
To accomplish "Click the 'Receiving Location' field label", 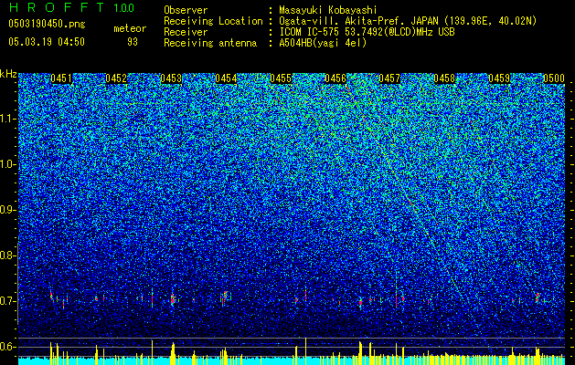I will click(213, 21).
